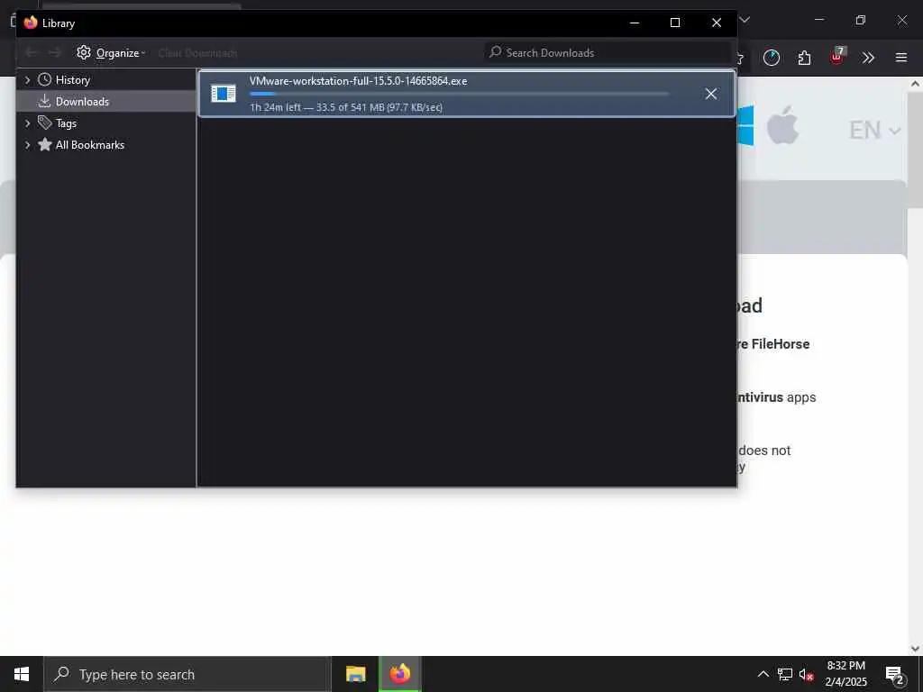Select Tags in the Library sidebar
Viewport: 923px width, 692px height.
click(x=106, y=123)
